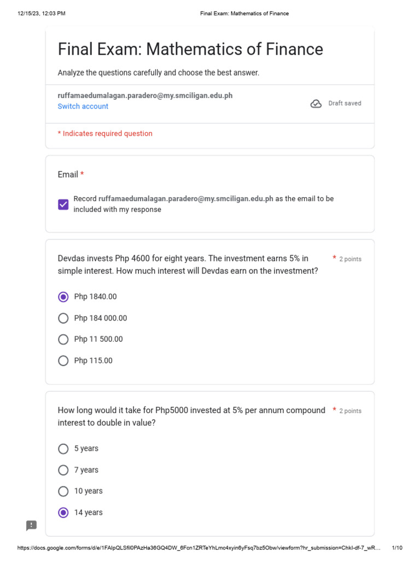Screen dimensions: 420x561
Task: Select the Php 1840.00 answer
Action: coord(63,297)
